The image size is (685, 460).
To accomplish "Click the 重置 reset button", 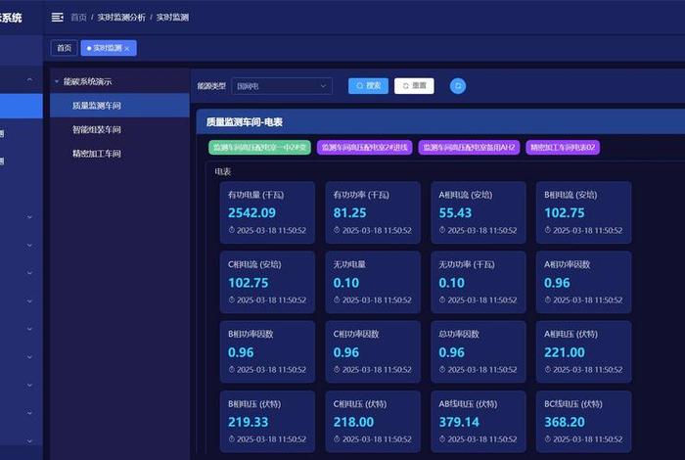I will click(414, 86).
